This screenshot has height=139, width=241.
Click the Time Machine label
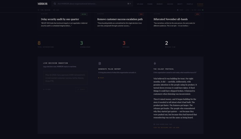click(45, 10)
